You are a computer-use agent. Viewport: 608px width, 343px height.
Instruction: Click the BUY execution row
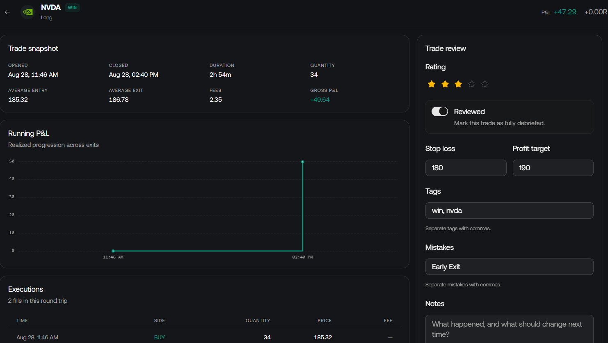tap(204, 337)
